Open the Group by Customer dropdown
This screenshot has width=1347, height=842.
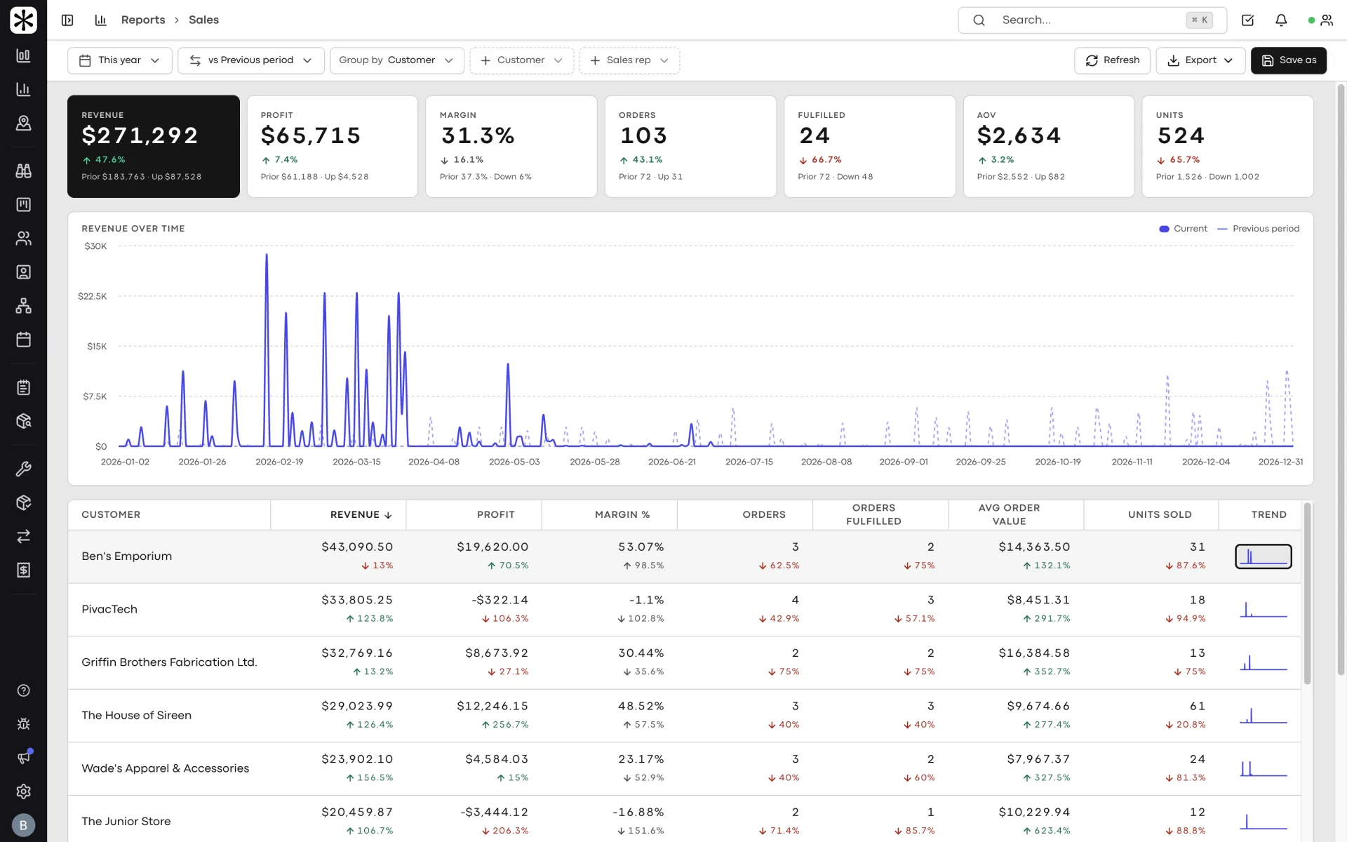tap(397, 60)
